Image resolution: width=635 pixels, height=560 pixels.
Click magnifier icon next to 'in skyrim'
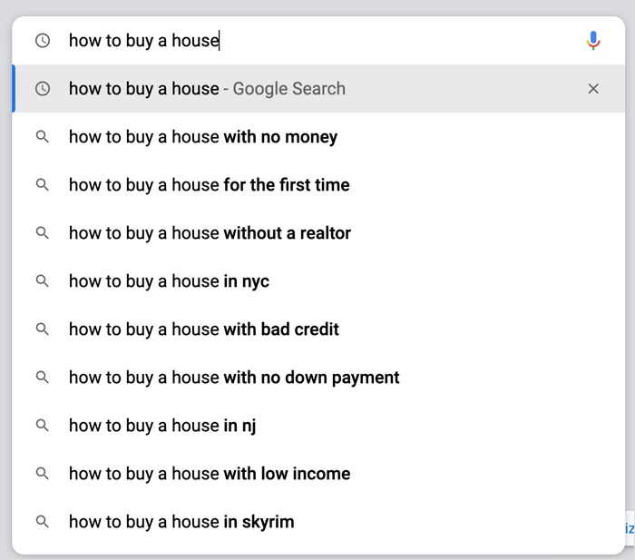coord(42,522)
